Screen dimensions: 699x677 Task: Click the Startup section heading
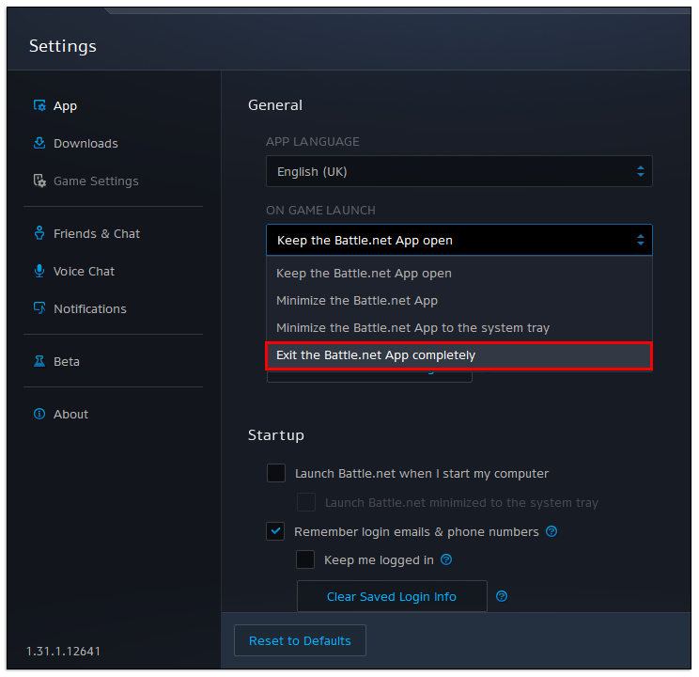point(276,435)
